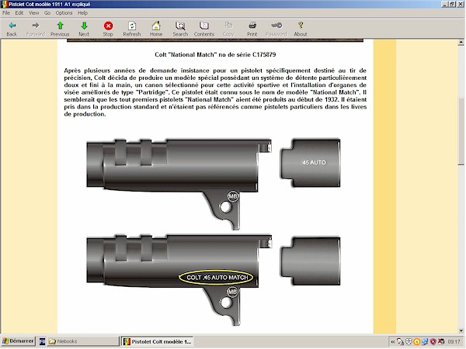
Task: Click the vertical scrollbar thumb
Action: [461, 132]
